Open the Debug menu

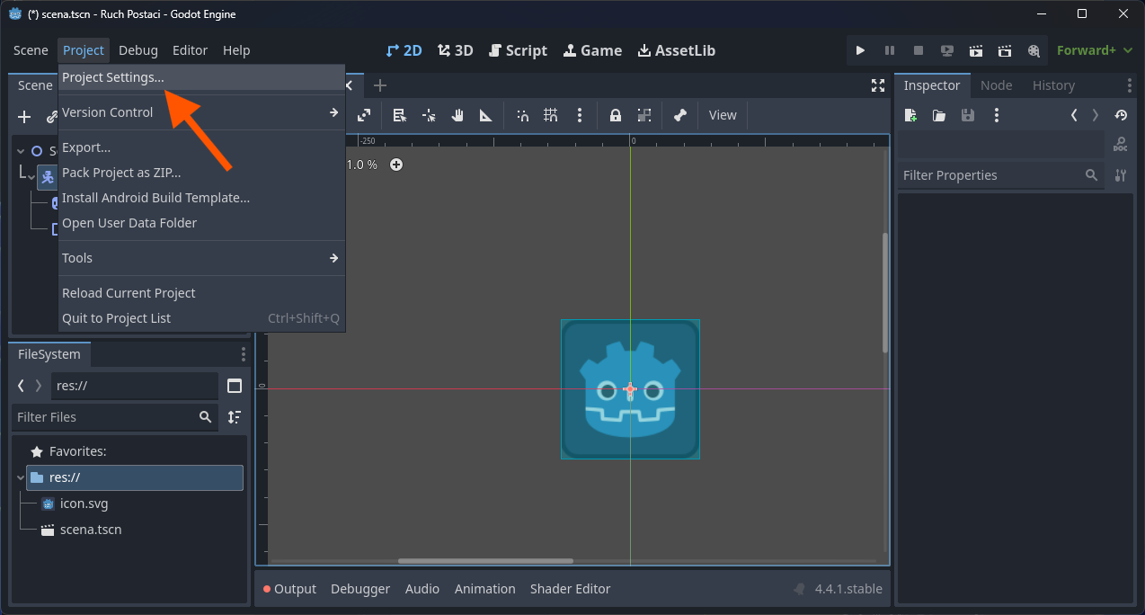point(138,50)
